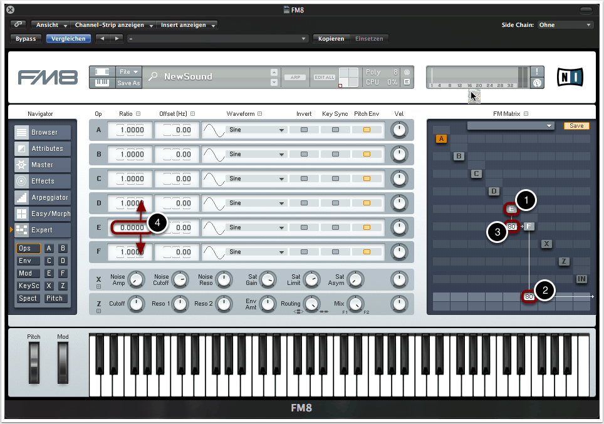The height and width of the screenshot is (424, 604).
Task: Click the Native Instruments NI logo
Action: click(570, 77)
